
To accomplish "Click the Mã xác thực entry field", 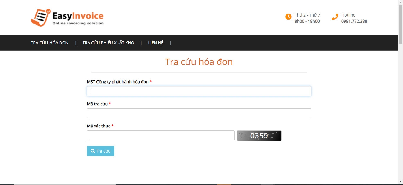I will (x=160, y=135).
